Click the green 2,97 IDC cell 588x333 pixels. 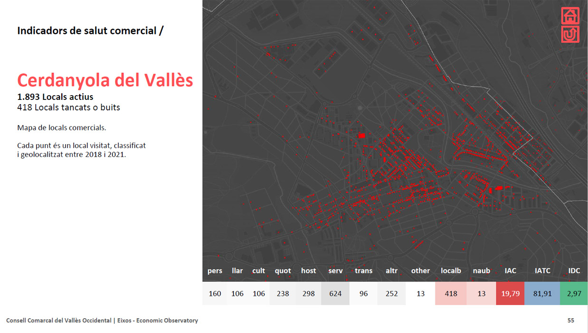(x=574, y=294)
